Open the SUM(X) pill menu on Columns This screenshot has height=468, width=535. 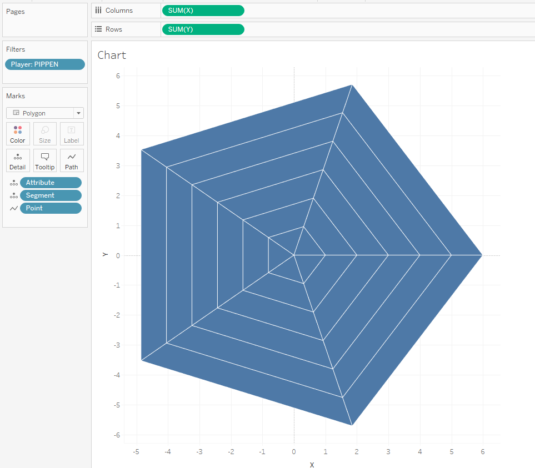pyautogui.click(x=203, y=10)
